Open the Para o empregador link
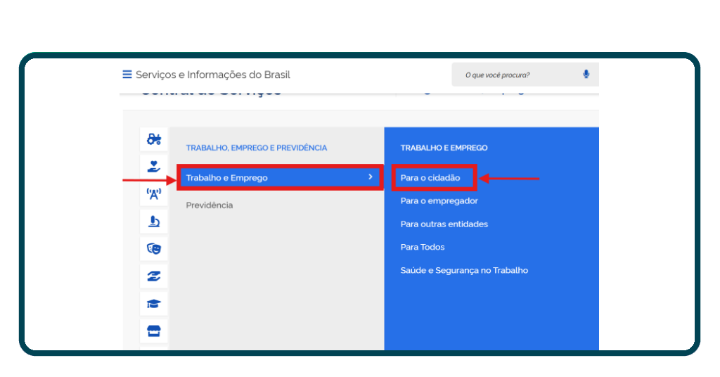Viewport: 720px width, 377px height. coord(439,201)
